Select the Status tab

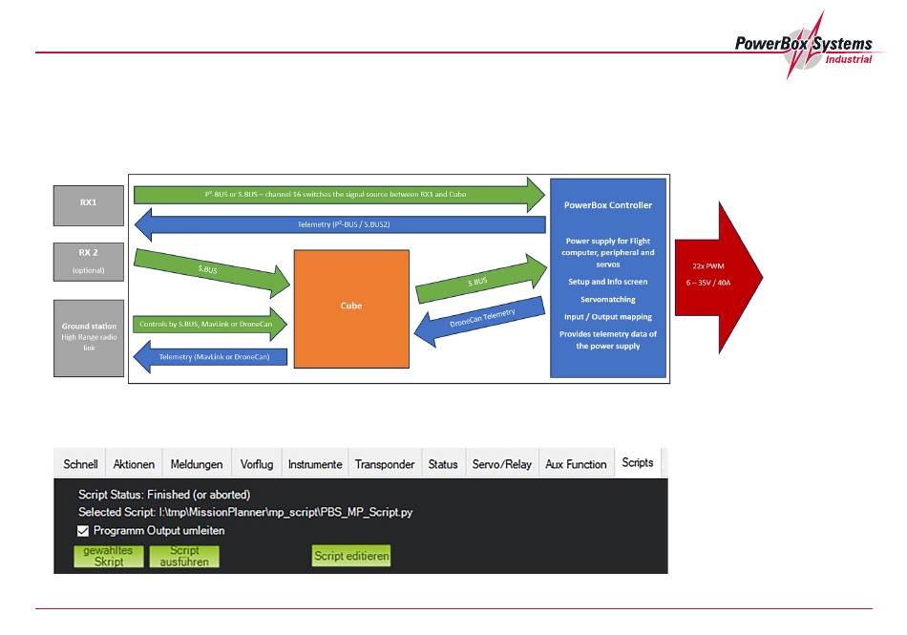(443, 464)
